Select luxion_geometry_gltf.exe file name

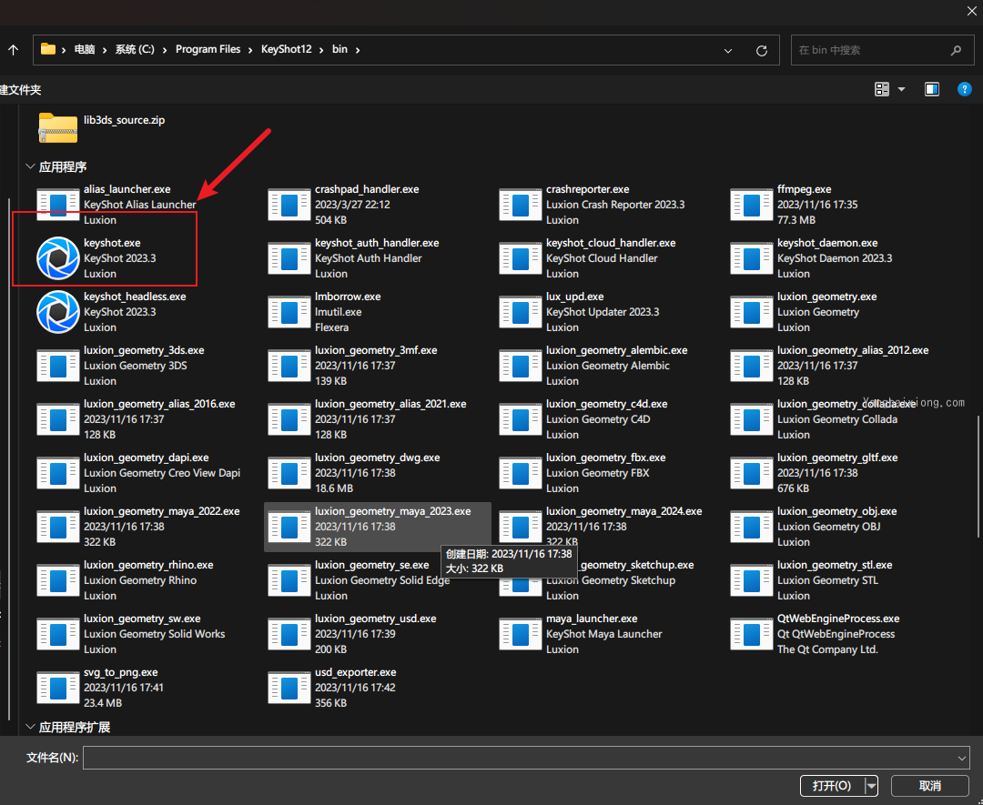coord(837,458)
